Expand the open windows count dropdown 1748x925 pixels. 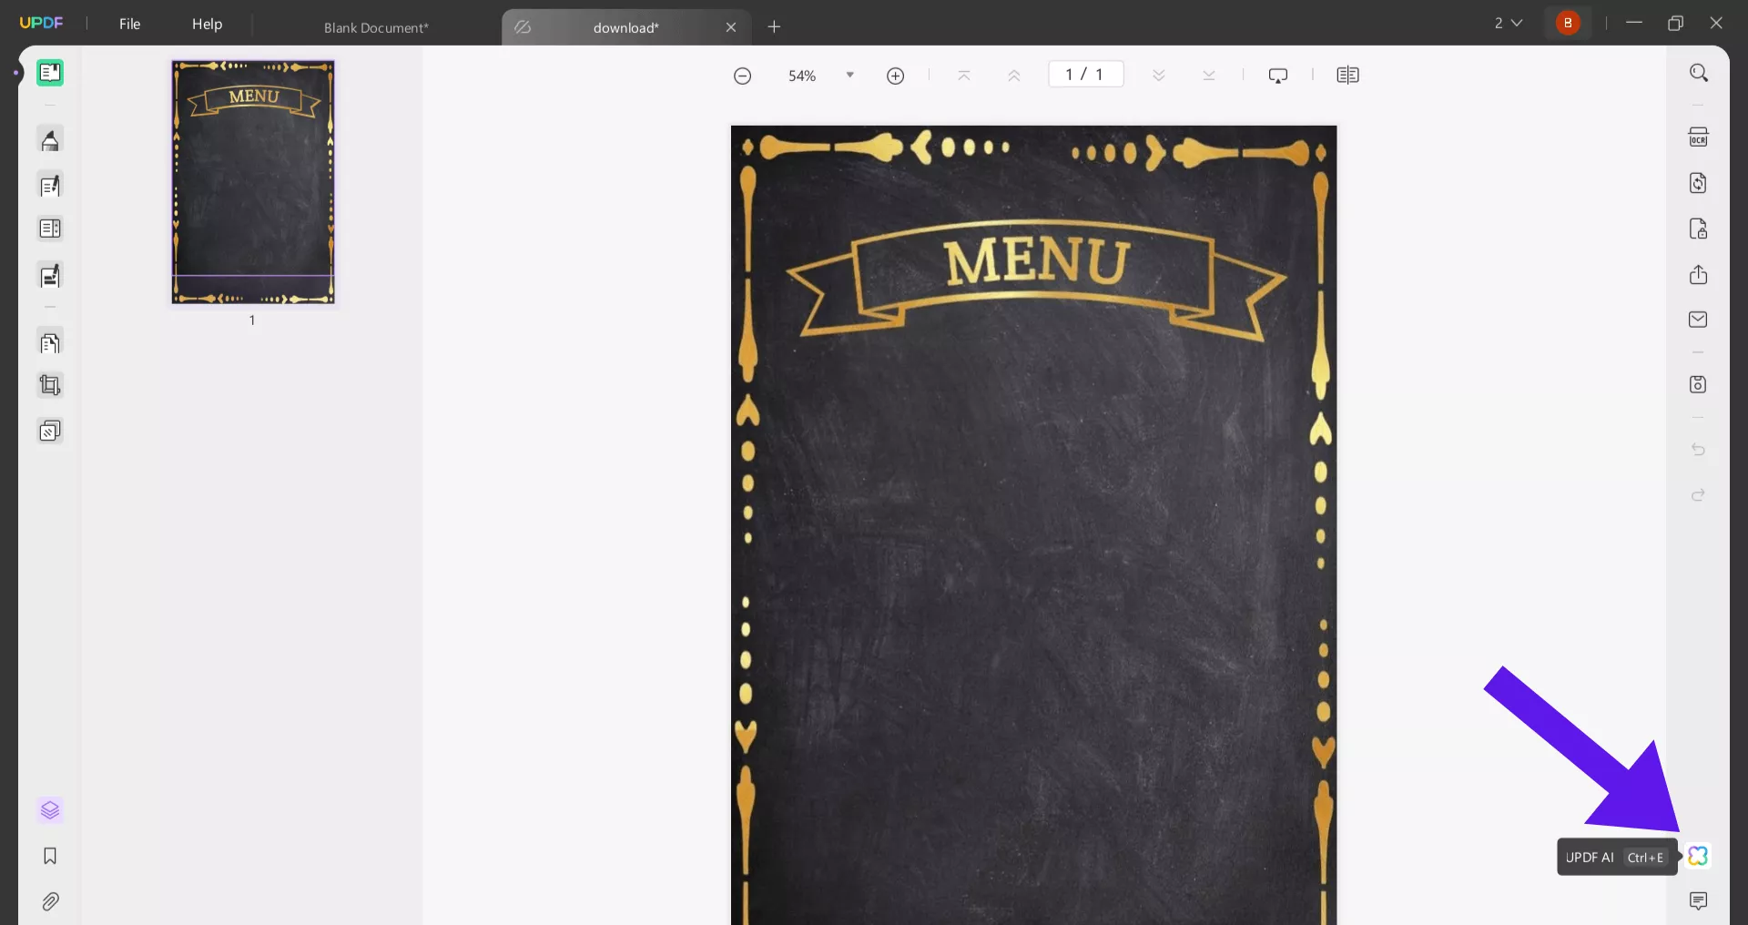pos(1509,23)
